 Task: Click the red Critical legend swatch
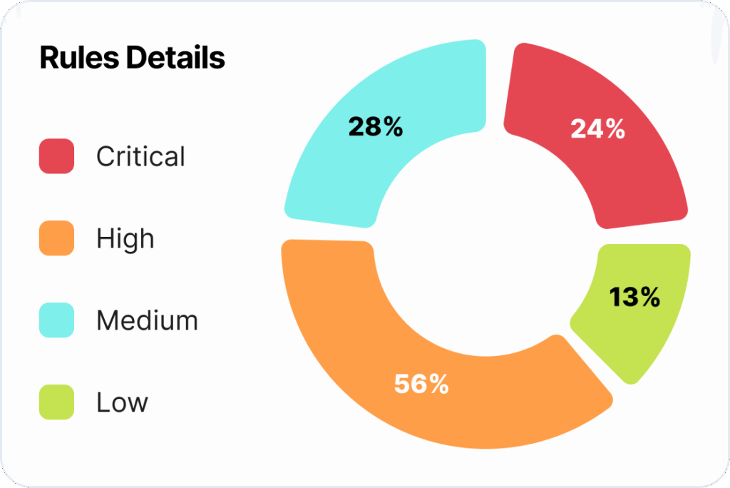click(x=56, y=156)
